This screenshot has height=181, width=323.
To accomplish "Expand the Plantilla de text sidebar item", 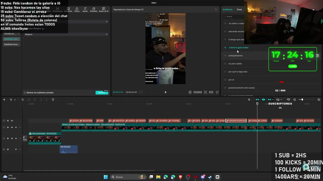I will [12, 34].
